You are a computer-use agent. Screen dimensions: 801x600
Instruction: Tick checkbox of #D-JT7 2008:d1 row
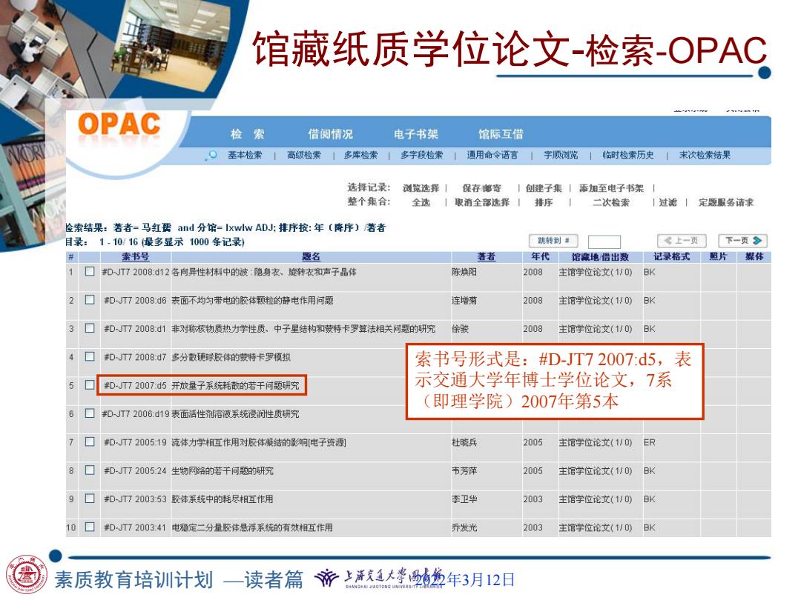point(90,328)
